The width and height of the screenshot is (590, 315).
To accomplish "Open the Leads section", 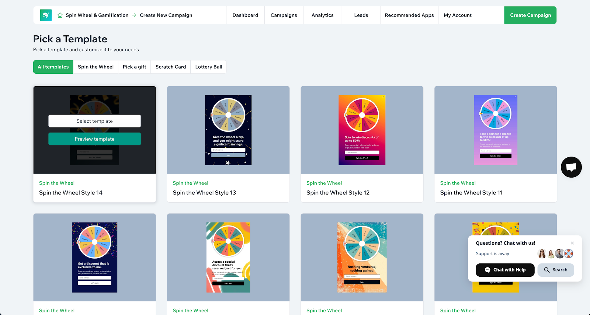I will coord(361,15).
